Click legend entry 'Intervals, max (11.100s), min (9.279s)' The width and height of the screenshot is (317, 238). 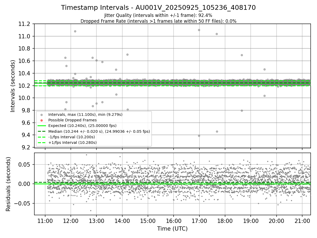(85, 115)
